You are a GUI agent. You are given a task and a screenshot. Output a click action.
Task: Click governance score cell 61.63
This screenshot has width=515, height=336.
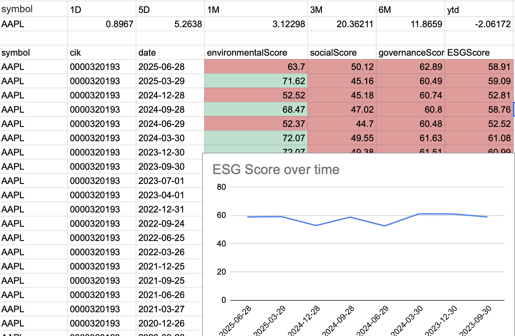pyautogui.click(x=411, y=138)
